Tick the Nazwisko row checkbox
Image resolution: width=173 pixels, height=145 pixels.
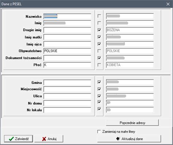coord(99,16)
